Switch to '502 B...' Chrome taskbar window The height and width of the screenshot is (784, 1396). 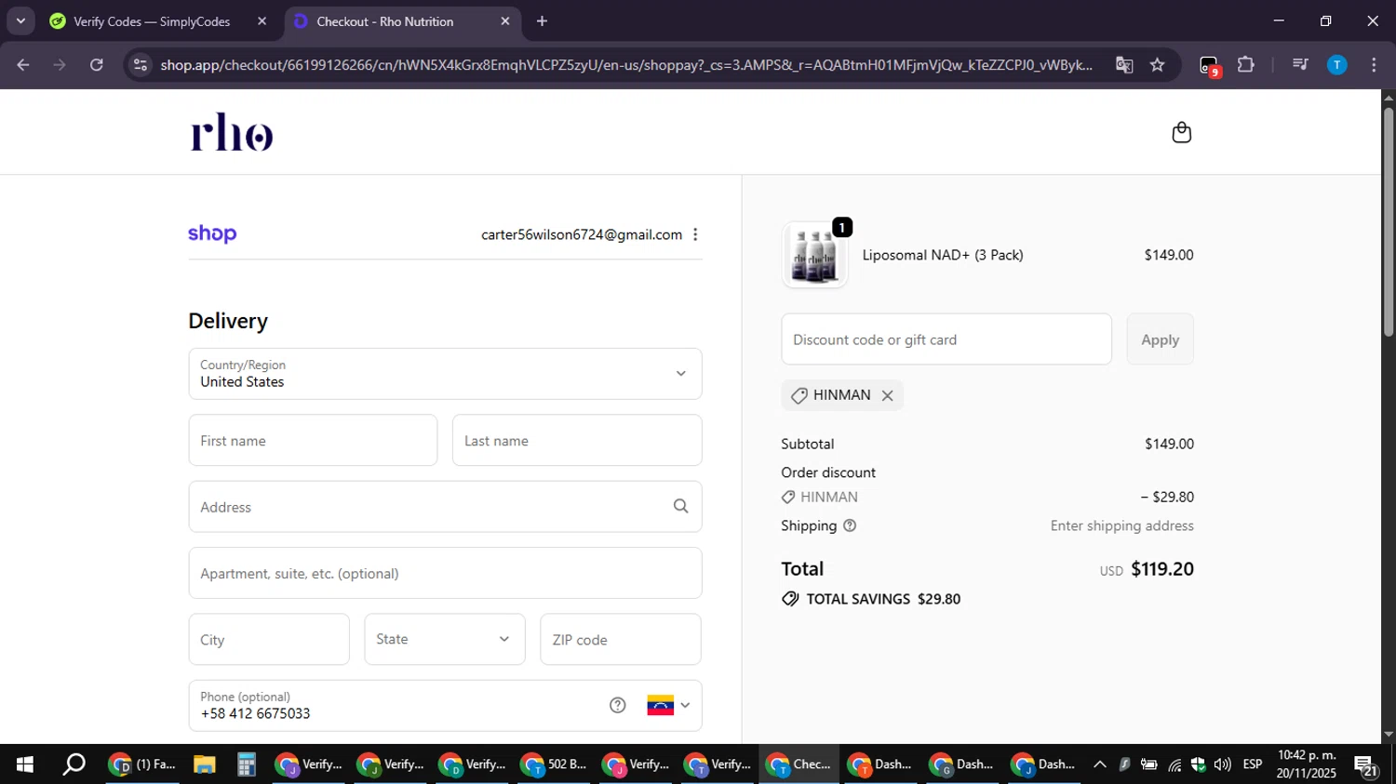[555, 764]
